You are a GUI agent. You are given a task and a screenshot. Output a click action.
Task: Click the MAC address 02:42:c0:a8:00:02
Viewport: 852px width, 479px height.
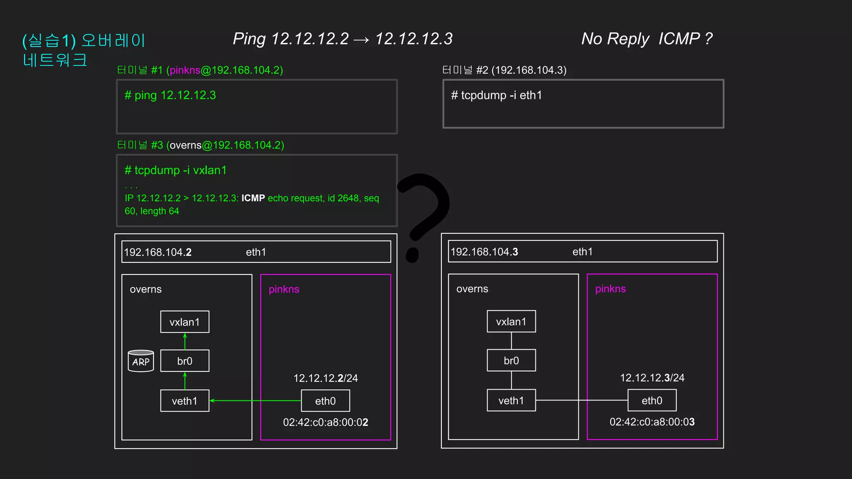pos(325,422)
